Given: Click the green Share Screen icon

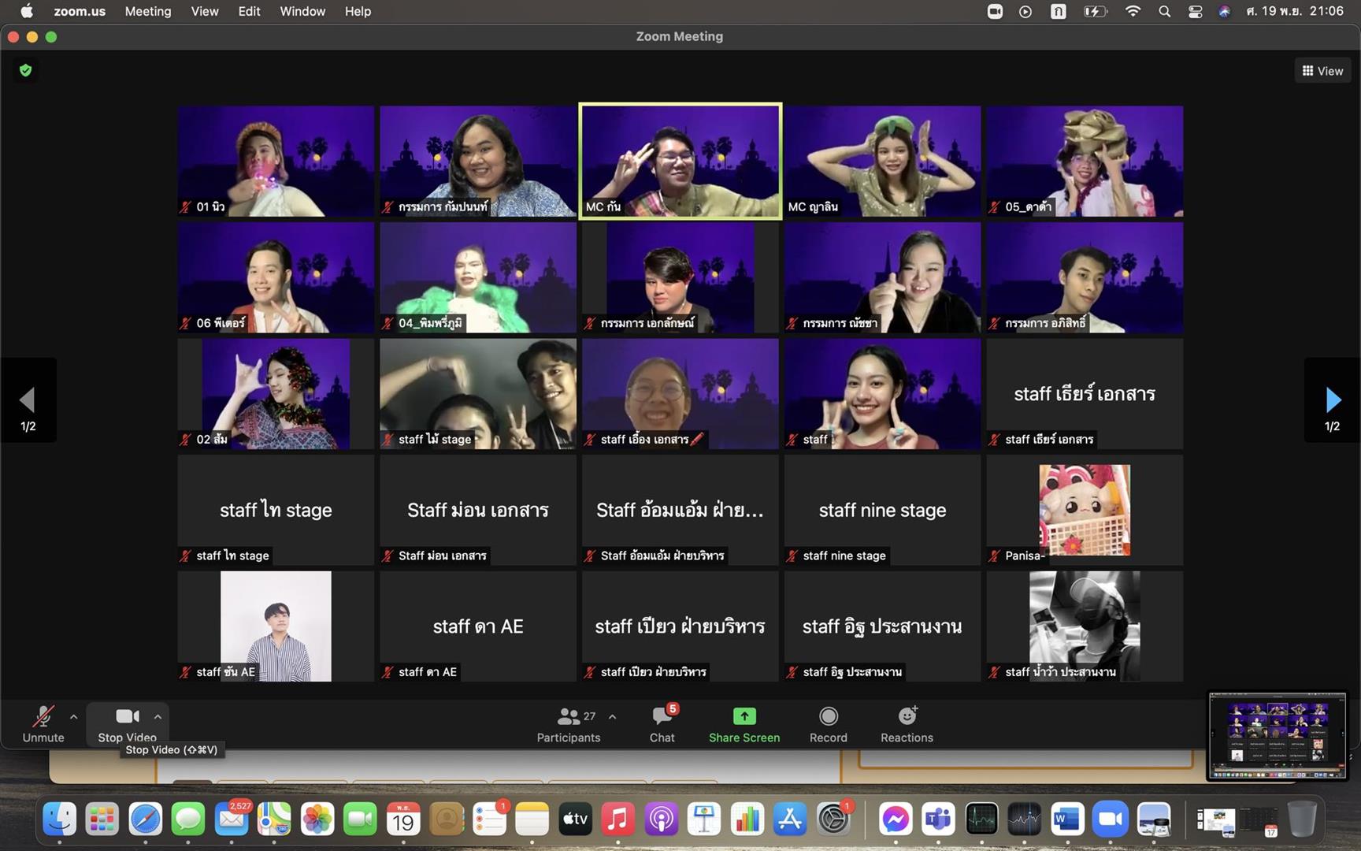Looking at the screenshot, I should (x=744, y=716).
